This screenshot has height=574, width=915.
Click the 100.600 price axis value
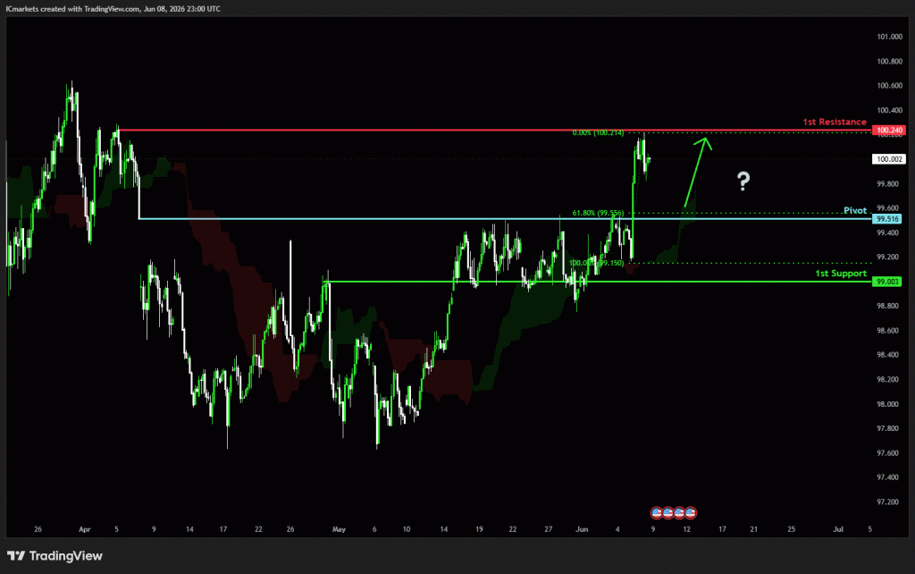tap(889, 86)
